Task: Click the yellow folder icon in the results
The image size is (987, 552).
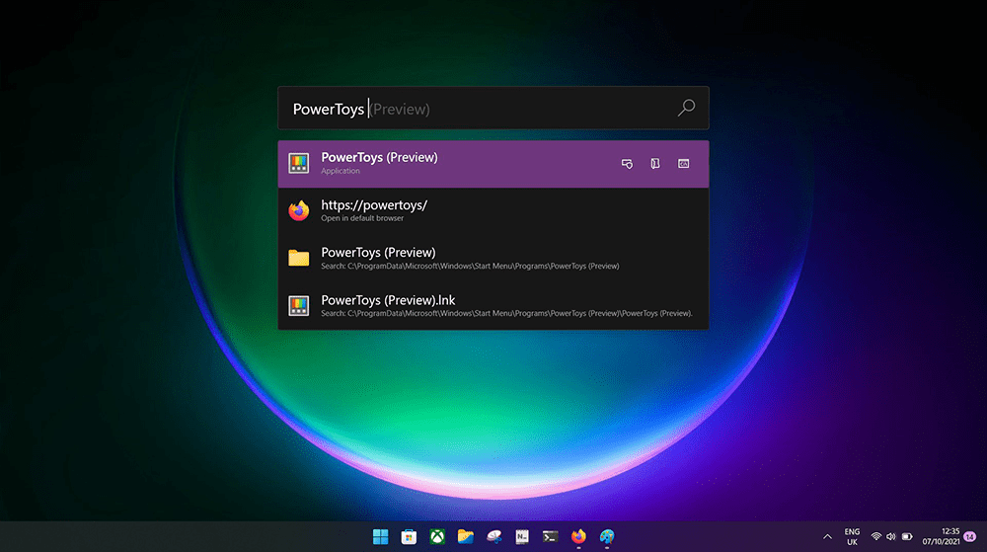Action: pos(299,258)
